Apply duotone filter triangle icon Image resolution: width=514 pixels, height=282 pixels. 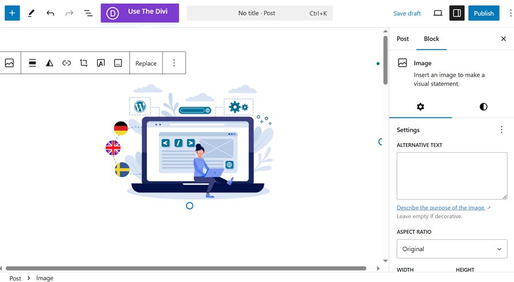pos(50,63)
